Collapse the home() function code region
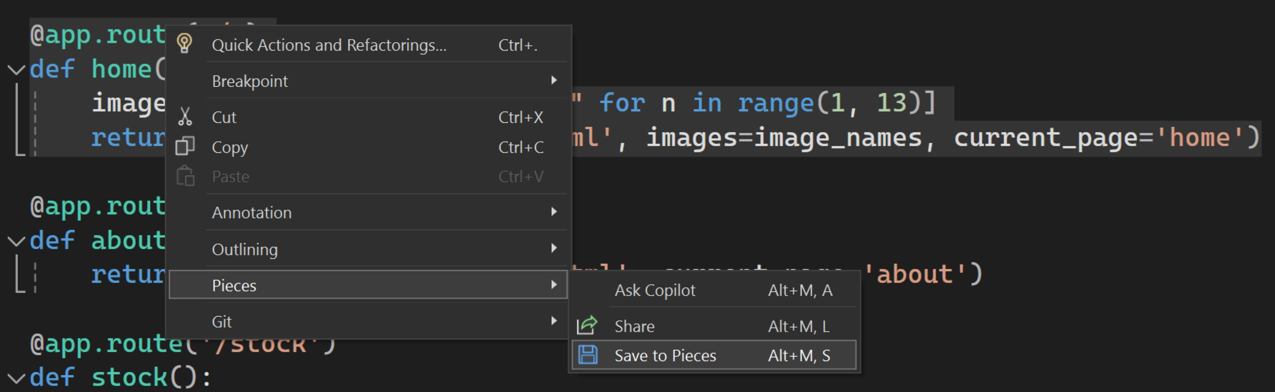 tap(16, 69)
